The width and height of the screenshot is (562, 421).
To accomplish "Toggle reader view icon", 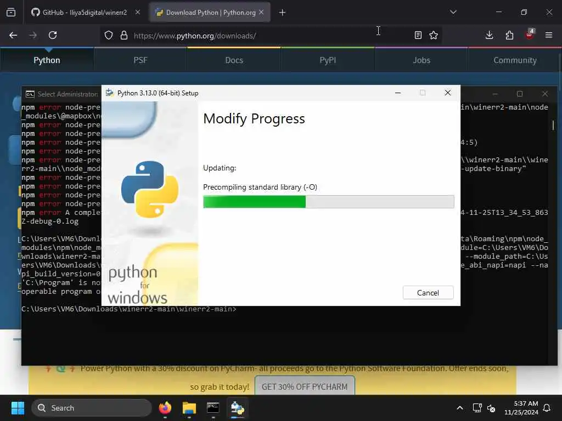I will pos(418,35).
